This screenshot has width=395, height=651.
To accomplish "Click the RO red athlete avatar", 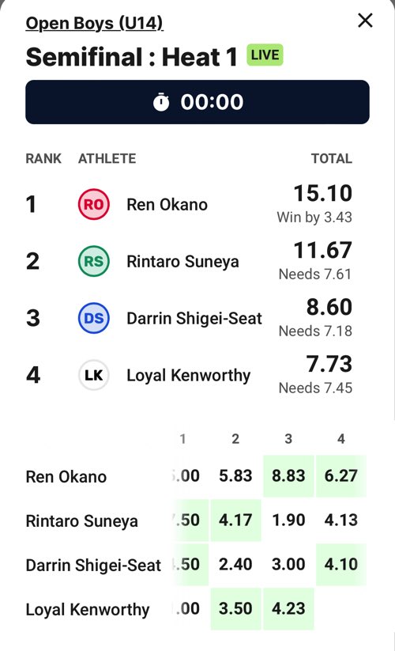I will [94, 204].
